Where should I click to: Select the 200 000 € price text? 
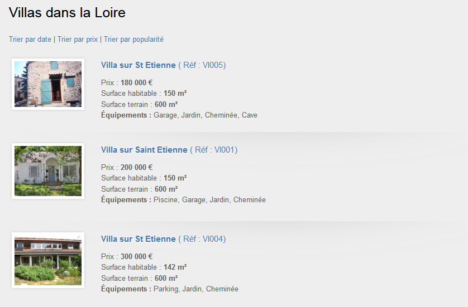(136, 168)
